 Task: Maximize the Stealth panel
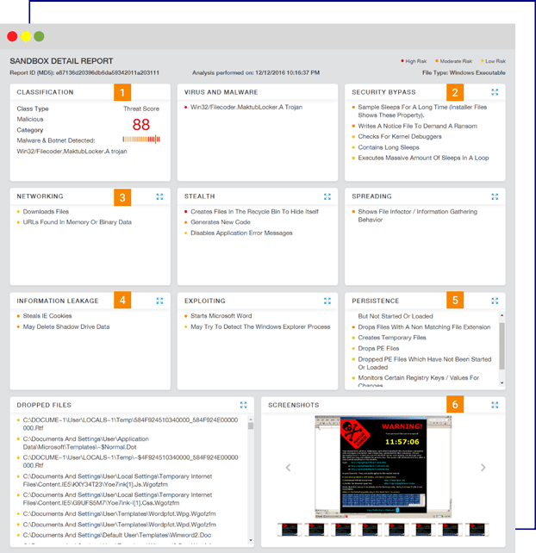327,196
